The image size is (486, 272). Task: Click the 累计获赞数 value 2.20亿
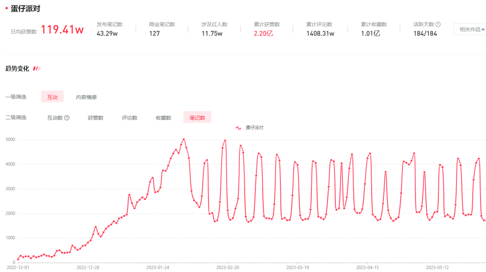(263, 33)
